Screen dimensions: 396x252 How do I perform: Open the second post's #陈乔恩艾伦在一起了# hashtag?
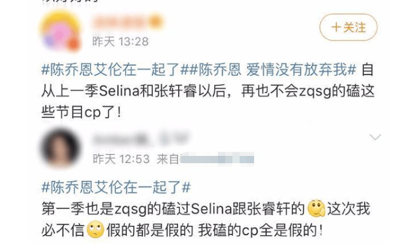116,187
